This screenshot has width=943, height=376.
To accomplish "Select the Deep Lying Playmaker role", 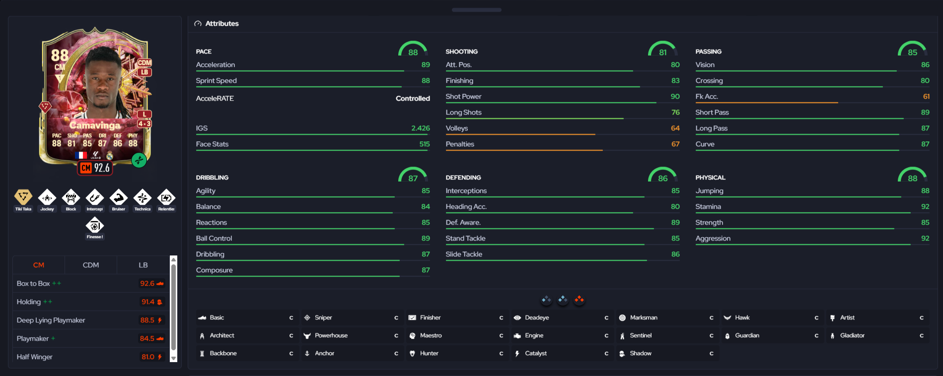I will tap(90, 320).
